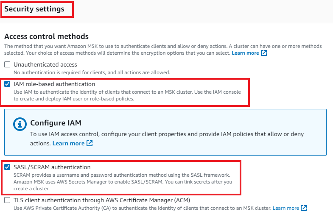Click 'SCRAM provides a username and password' description
This screenshot has width=333, height=217.
pyautogui.click(x=123, y=182)
